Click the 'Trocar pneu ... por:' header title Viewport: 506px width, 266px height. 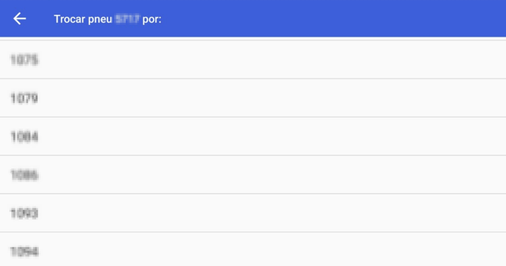point(107,19)
